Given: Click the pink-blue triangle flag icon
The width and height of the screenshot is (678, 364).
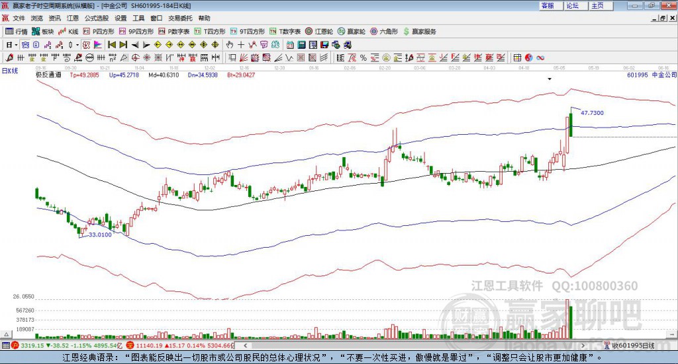Looking at the screenshot, I should [98, 45].
